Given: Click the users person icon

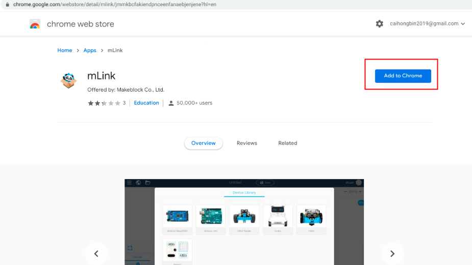Looking at the screenshot, I should click(171, 103).
